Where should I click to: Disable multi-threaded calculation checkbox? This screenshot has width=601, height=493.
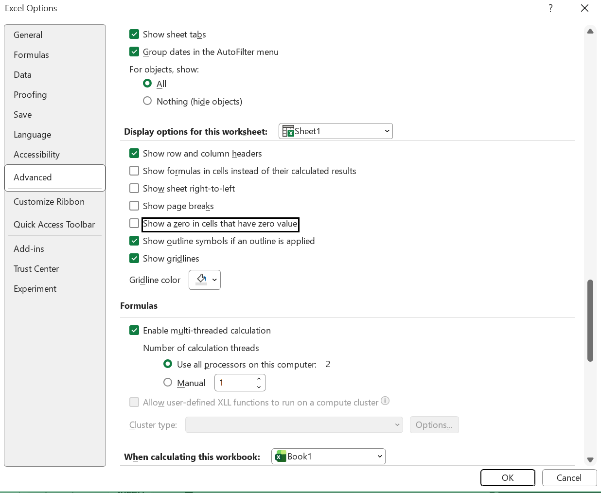[134, 331]
